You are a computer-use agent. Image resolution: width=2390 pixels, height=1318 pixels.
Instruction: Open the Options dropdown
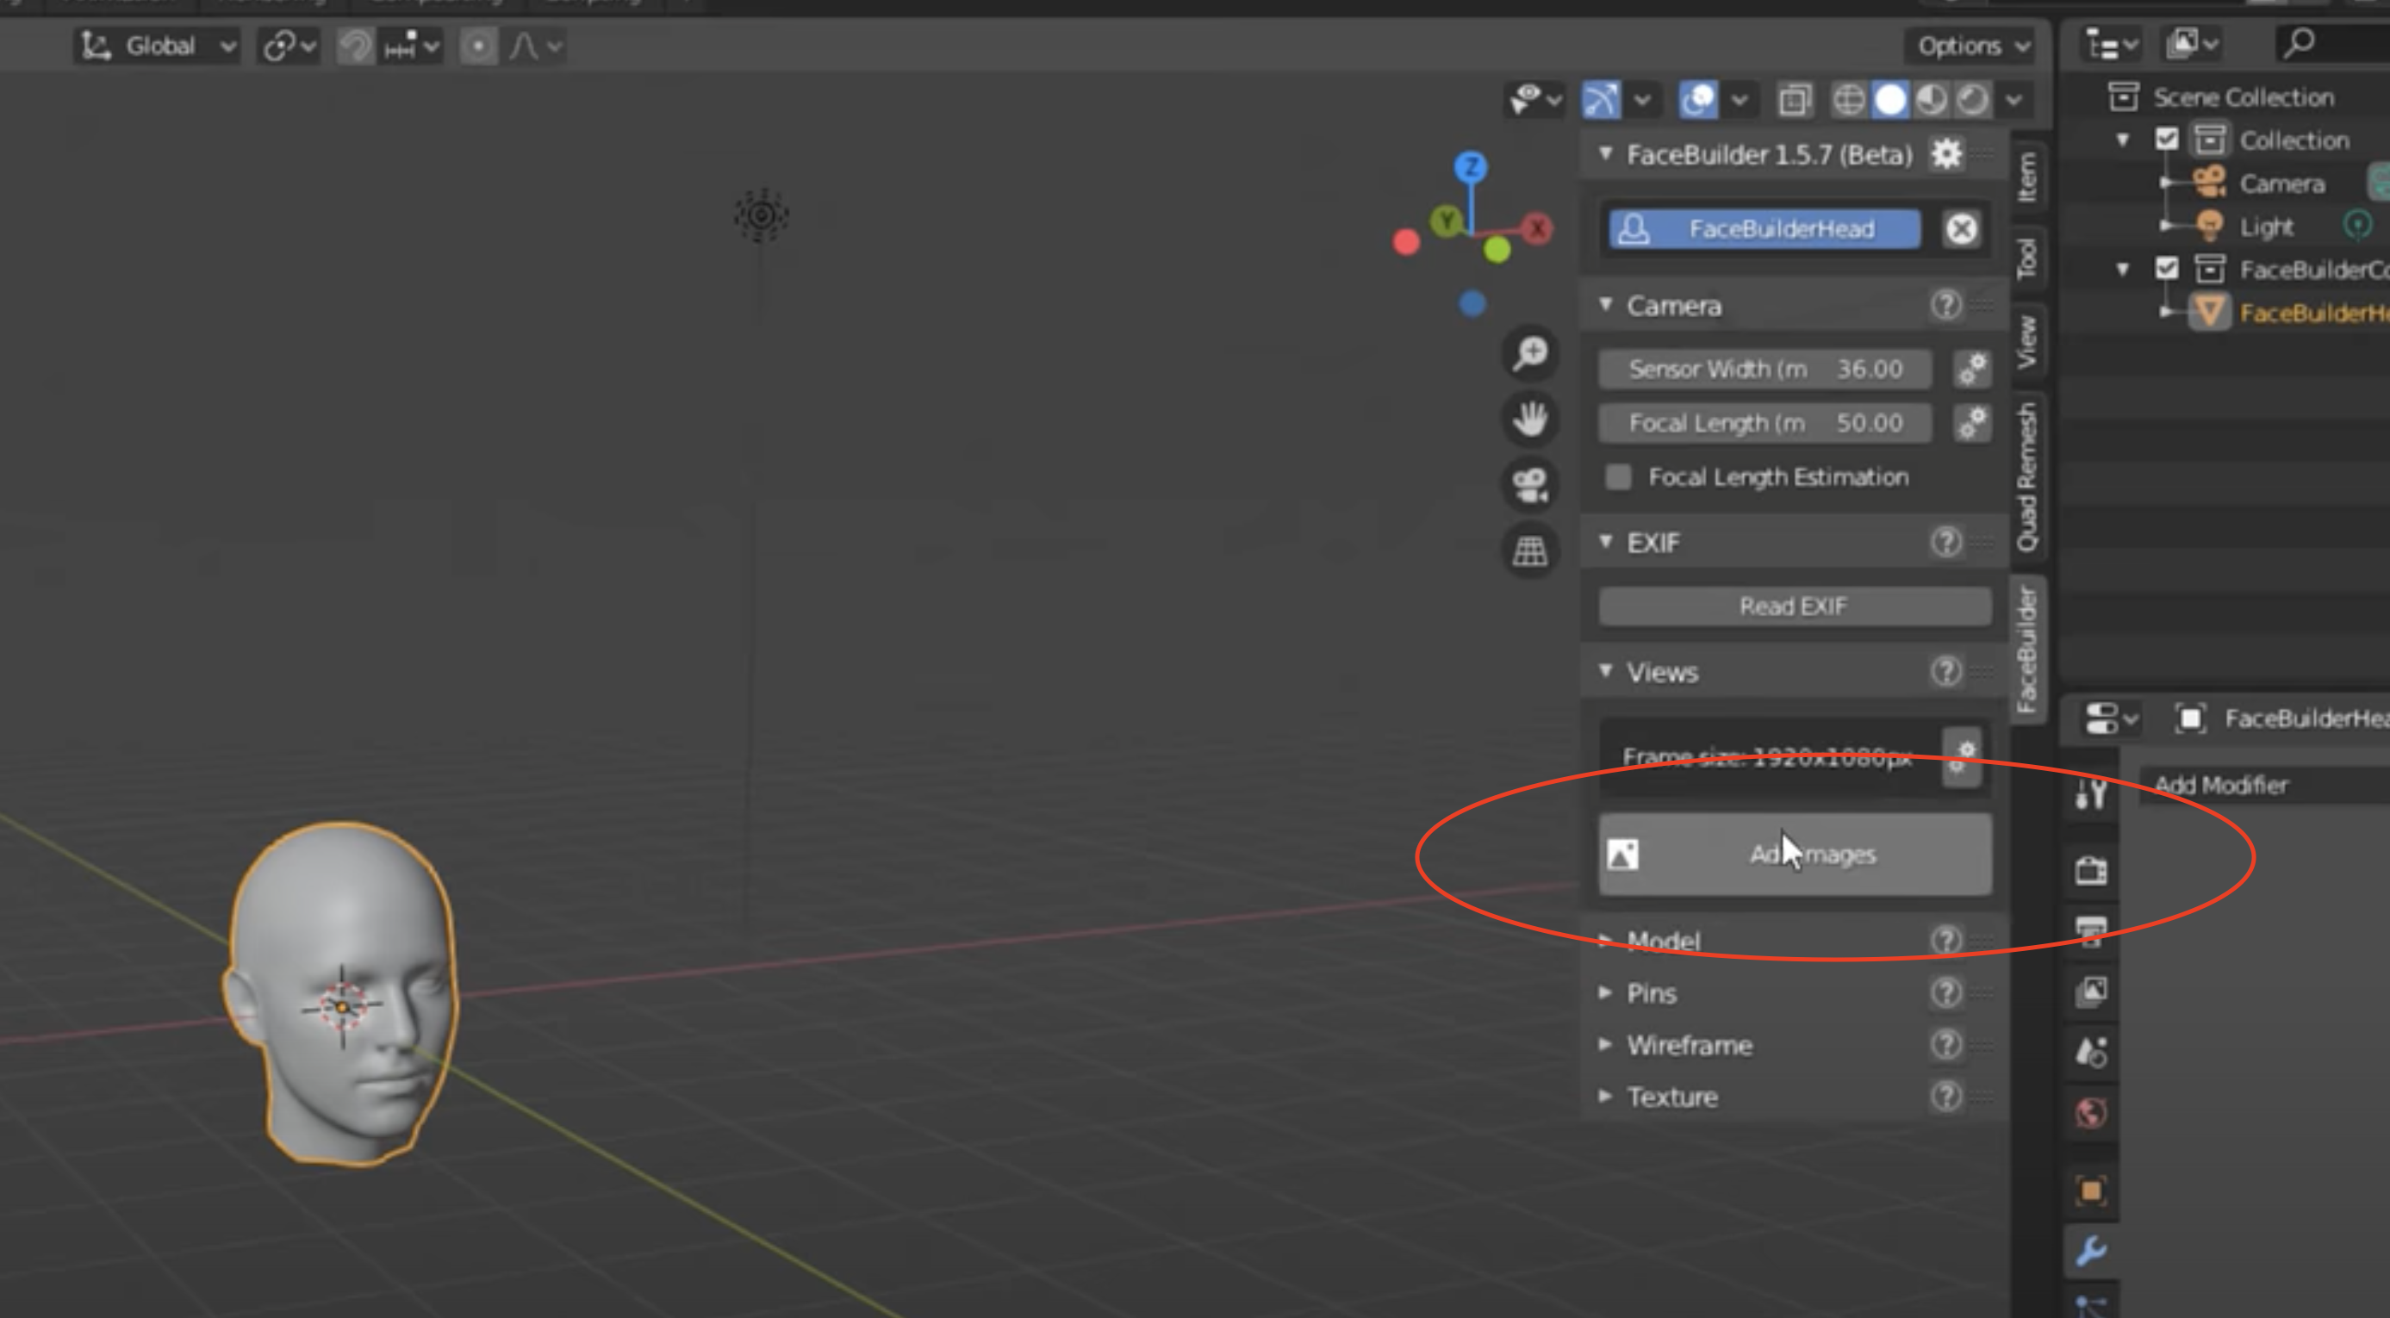tap(1973, 46)
